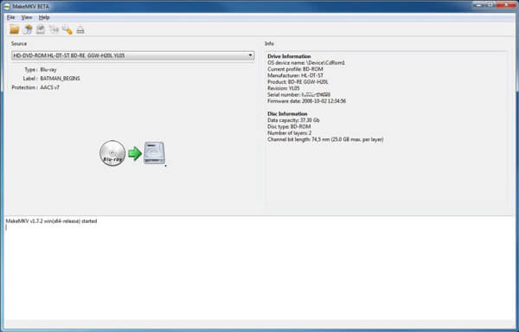Click the Blu-ray type value

click(x=48, y=69)
